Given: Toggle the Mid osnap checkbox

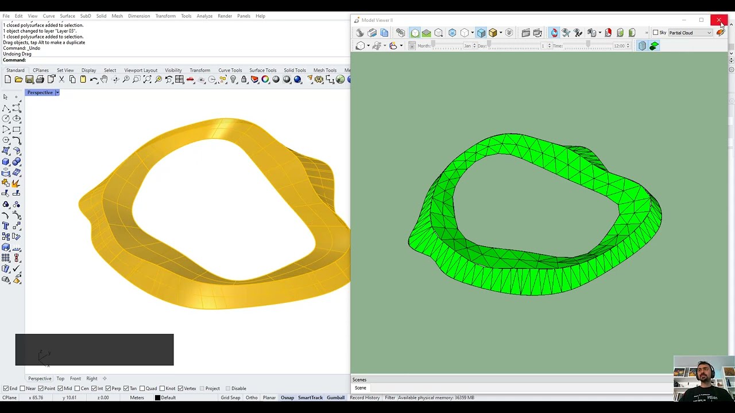Looking at the screenshot, I should pyautogui.click(x=59, y=388).
